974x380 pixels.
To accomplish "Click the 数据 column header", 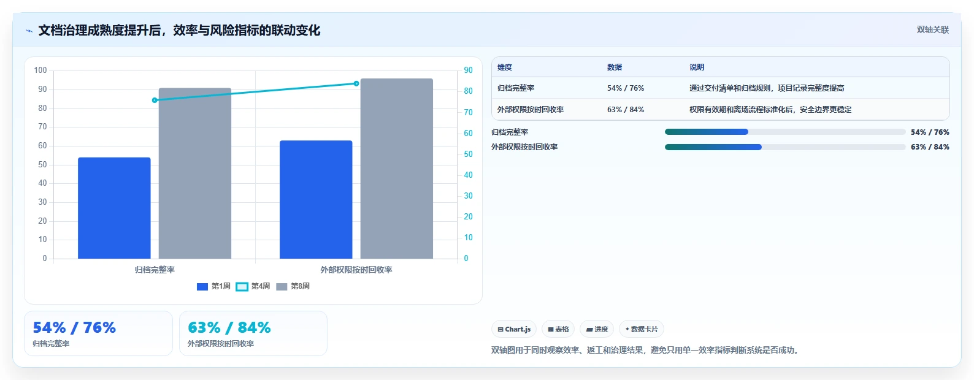I will click(x=615, y=67).
